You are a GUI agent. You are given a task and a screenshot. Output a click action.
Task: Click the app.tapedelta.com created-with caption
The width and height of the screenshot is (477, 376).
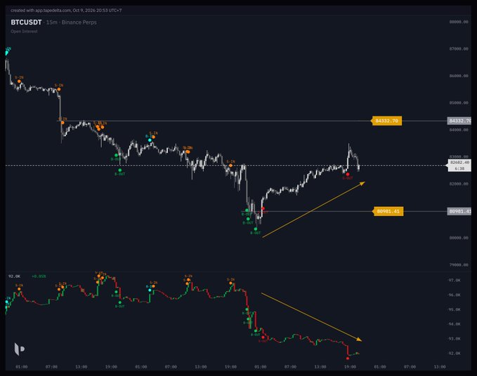[66, 11]
